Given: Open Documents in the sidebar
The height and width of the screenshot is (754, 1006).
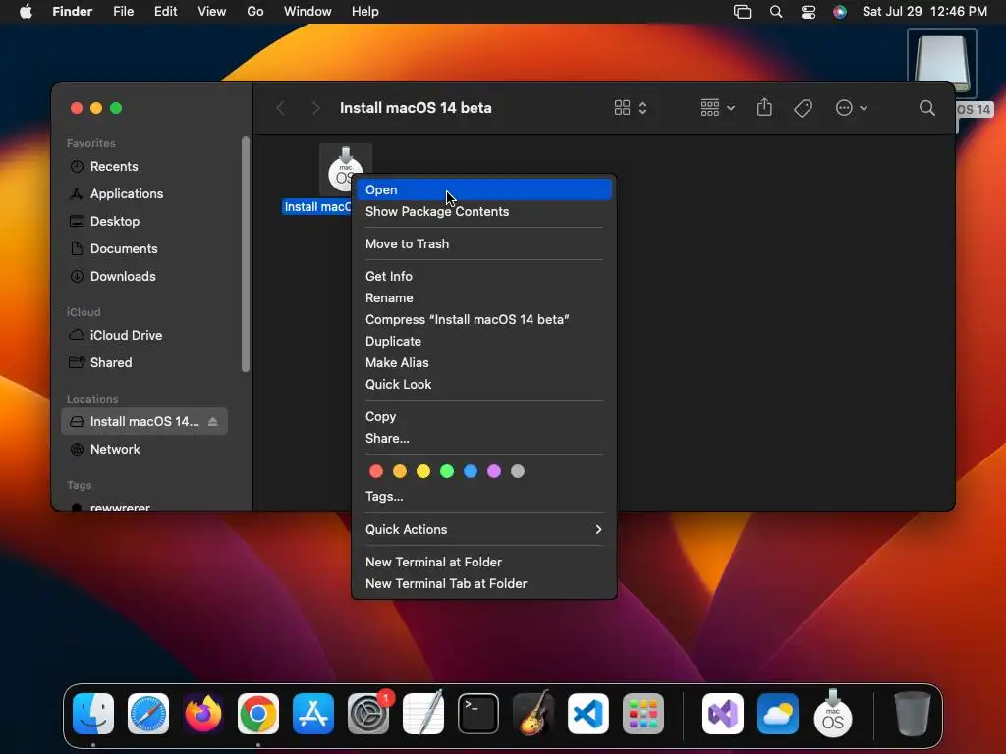Looking at the screenshot, I should point(144,248).
